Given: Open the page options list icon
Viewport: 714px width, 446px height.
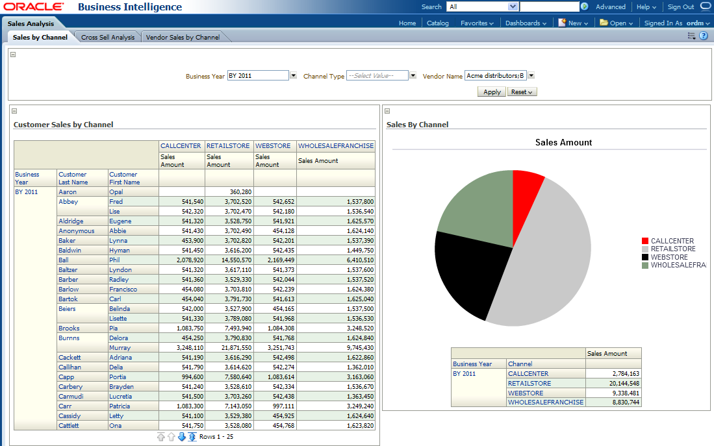Looking at the screenshot, I should pyautogui.click(x=691, y=36).
